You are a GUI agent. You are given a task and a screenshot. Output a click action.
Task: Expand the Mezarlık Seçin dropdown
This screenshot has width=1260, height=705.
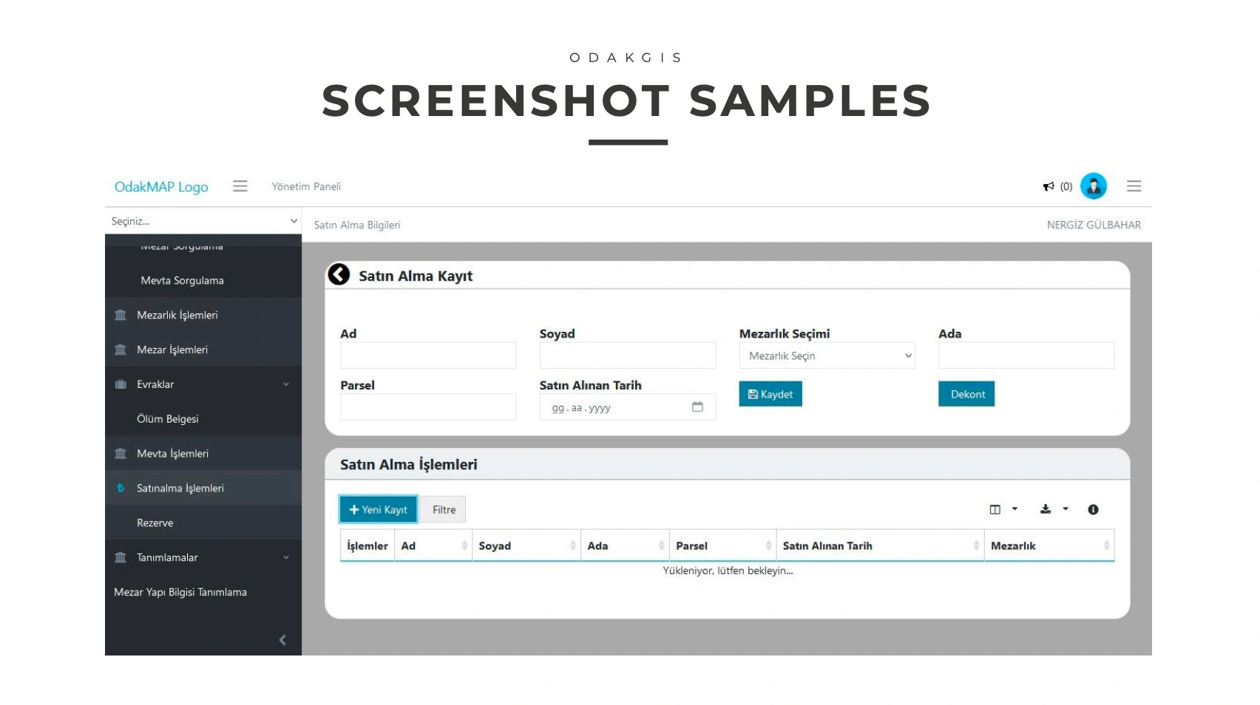coord(827,355)
